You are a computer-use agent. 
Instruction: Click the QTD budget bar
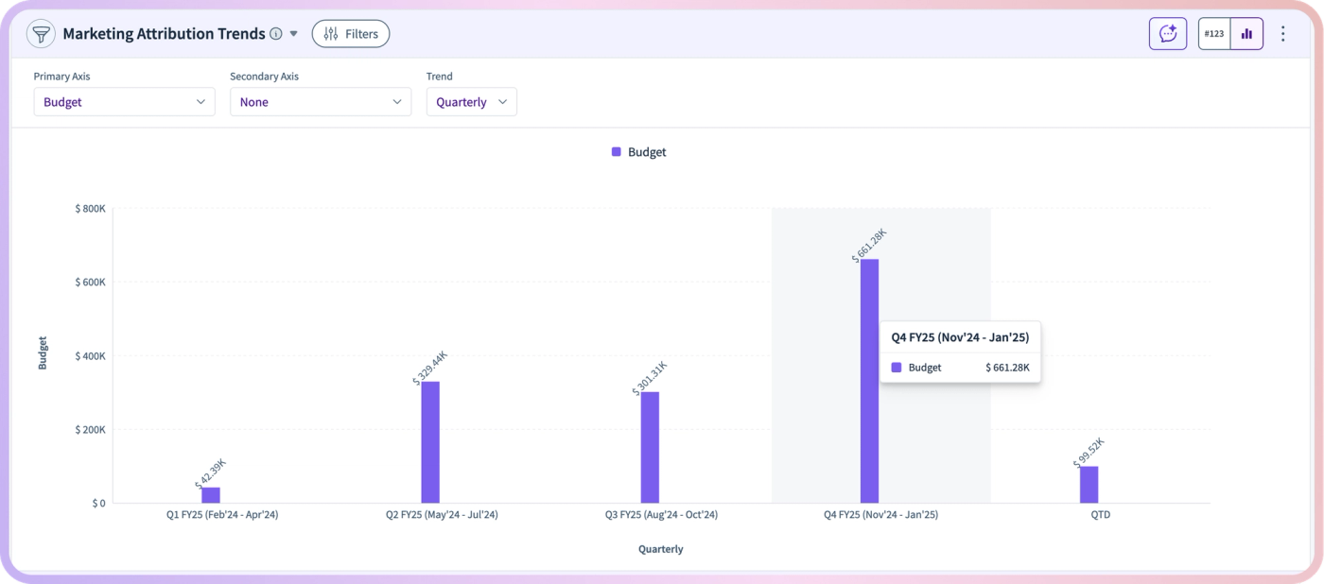[1089, 485]
